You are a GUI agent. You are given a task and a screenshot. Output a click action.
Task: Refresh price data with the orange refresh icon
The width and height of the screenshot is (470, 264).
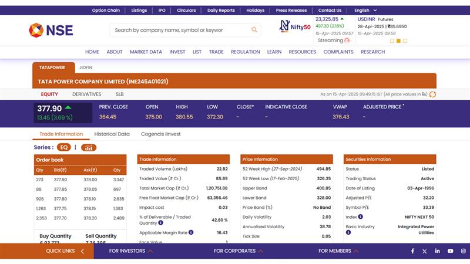[x=432, y=94]
